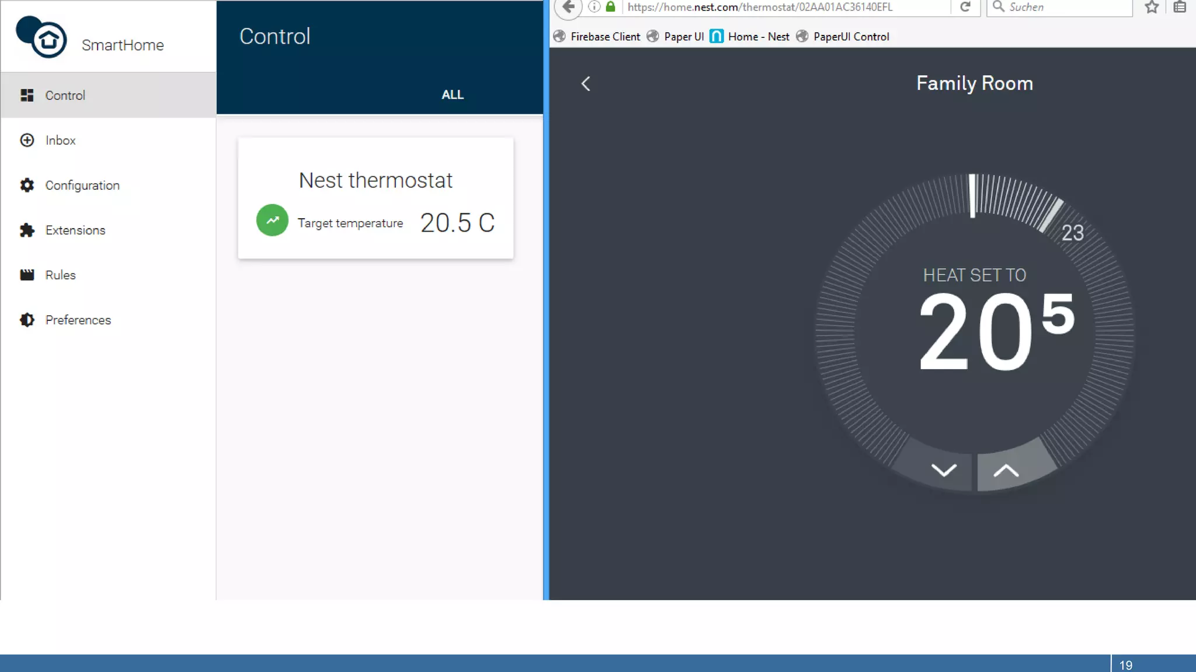Select the ALL tab
This screenshot has height=672, width=1196.
point(452,94)
